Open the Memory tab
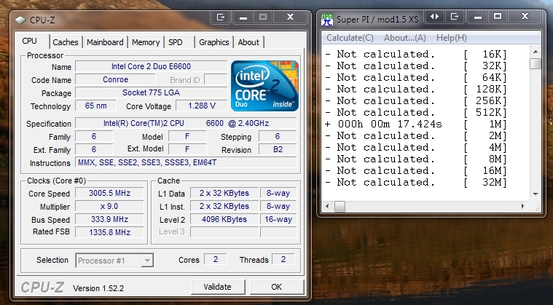 click(146, 42)
